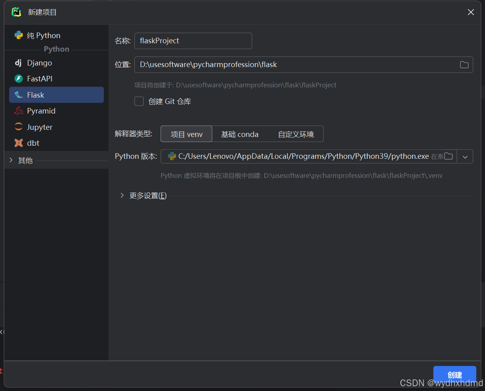Close the 新建项目 dialog

tap(471, 12)
